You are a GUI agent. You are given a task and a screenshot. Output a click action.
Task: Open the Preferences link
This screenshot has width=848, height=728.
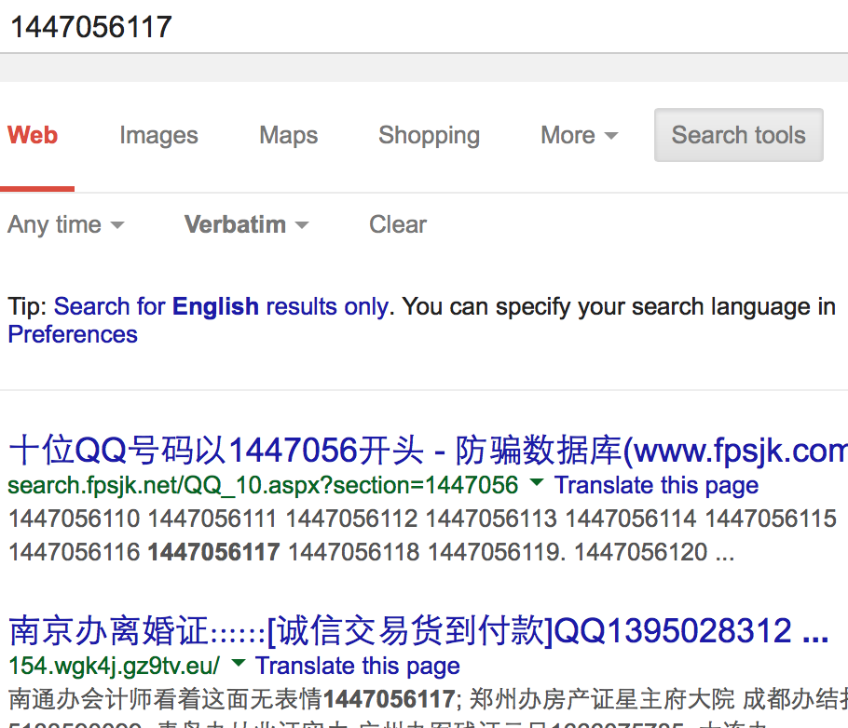point(73,334)
